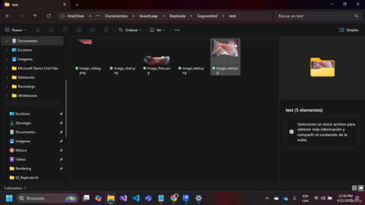Navigate to AvantLeap in breadcrumb
The height and width of the screenshot is (205, 365).
coord(148,16)
